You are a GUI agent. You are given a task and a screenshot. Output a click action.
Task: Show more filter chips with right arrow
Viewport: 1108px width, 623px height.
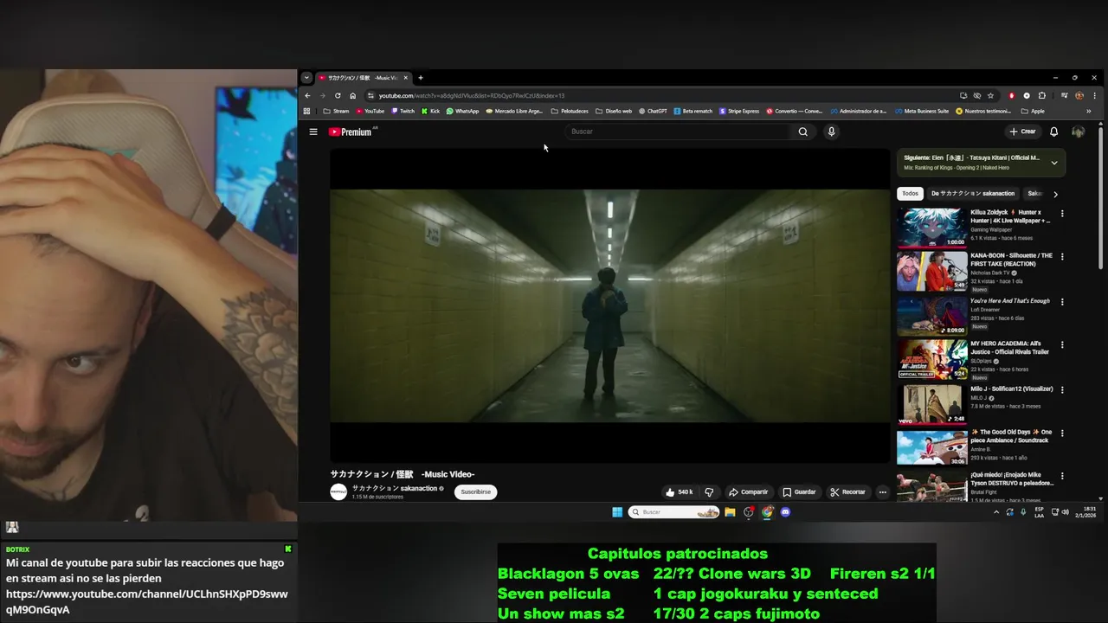(1055, 194)
